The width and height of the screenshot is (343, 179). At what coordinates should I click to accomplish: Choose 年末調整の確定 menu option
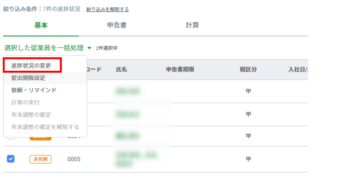pos(31,115)
